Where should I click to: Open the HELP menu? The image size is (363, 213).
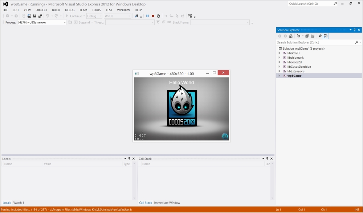click(138, 10)
